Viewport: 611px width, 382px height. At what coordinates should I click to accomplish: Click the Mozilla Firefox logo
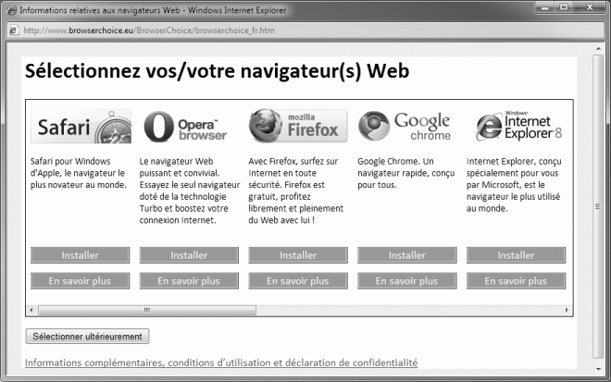298,126
